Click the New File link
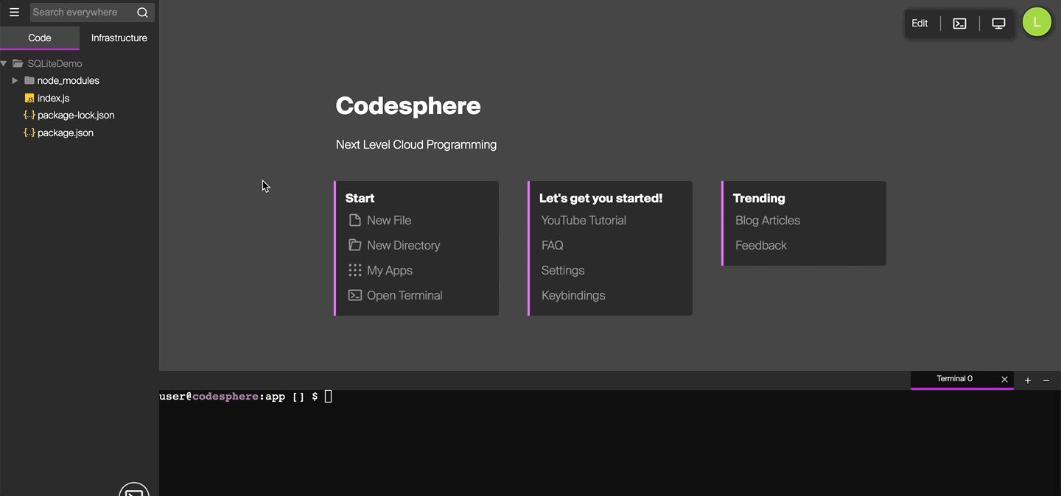 point(388,220)
